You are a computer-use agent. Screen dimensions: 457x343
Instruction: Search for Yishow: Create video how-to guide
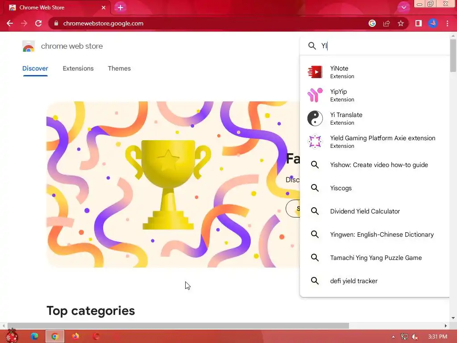(x=374, y=165)
